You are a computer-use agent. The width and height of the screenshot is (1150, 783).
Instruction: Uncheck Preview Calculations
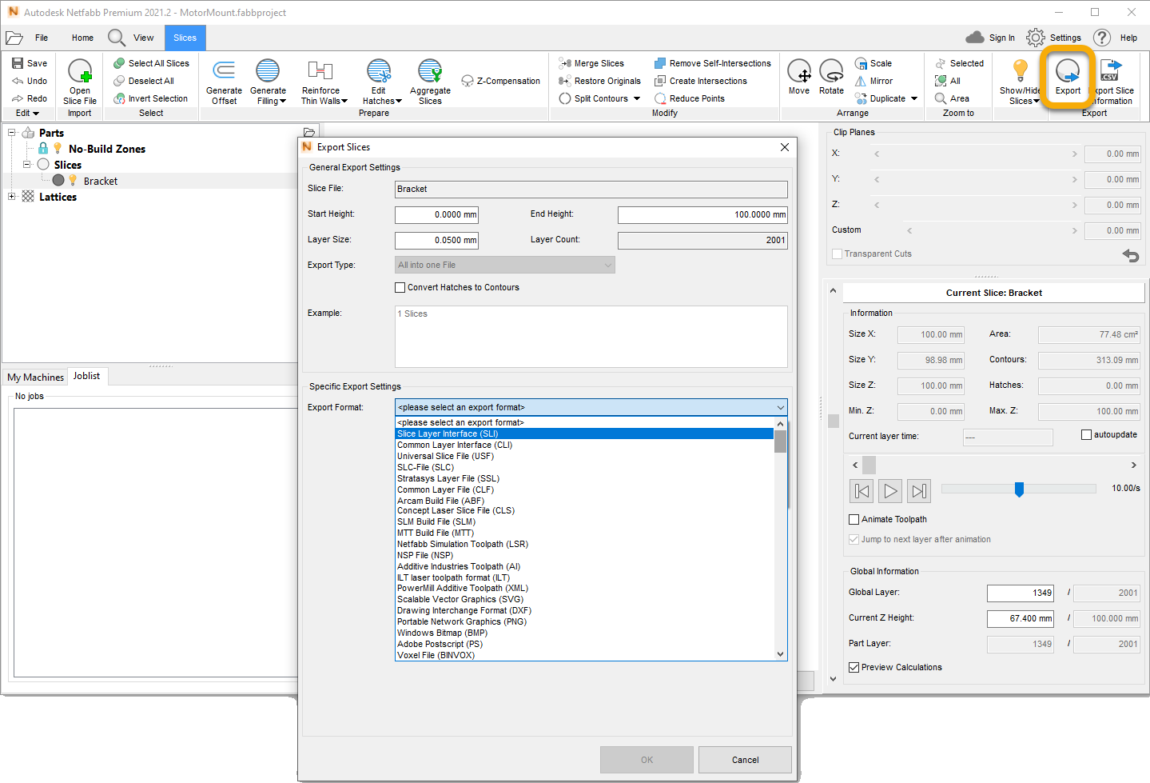coord(854,667)
